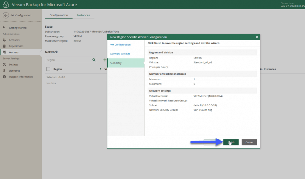The height and width of the screenshot is (179, 305).
Task: Toggle the select-all Region checkbox
Action: [x=49, y=69]
